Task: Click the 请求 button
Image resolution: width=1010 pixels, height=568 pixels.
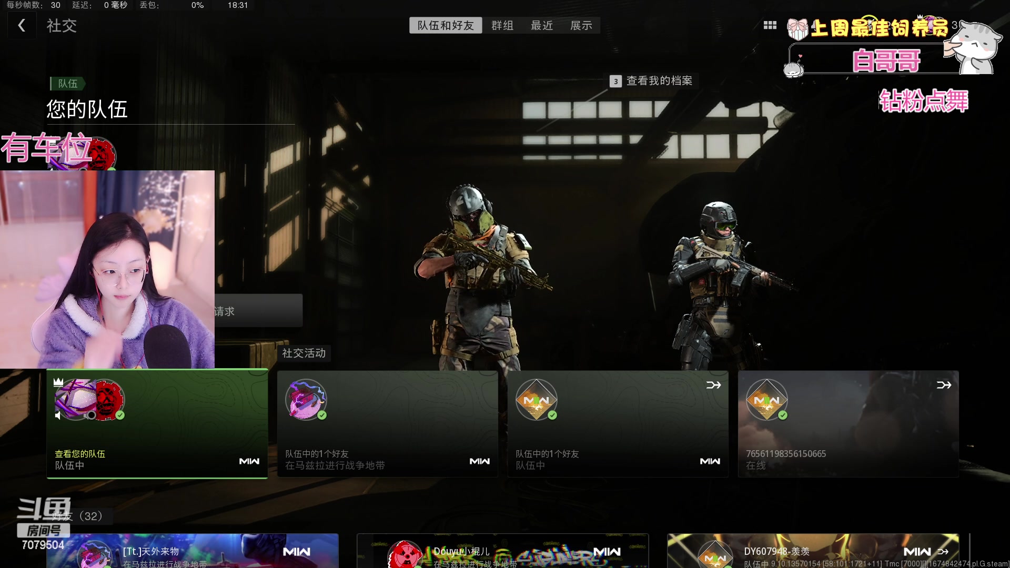Action: pos(258,311)
